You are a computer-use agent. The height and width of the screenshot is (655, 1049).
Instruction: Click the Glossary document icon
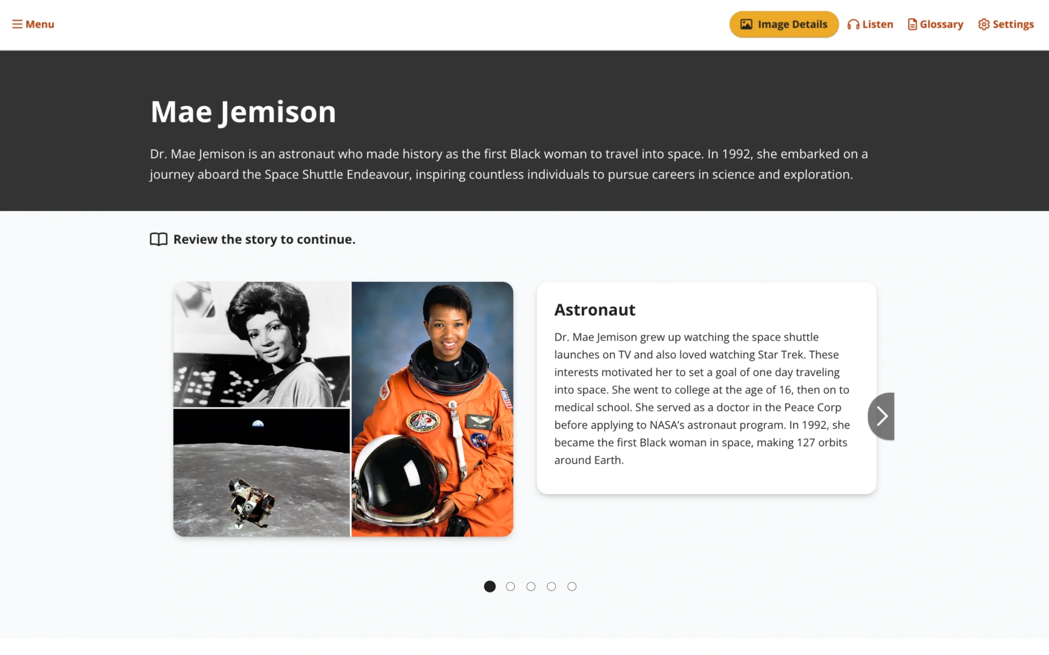912,25
